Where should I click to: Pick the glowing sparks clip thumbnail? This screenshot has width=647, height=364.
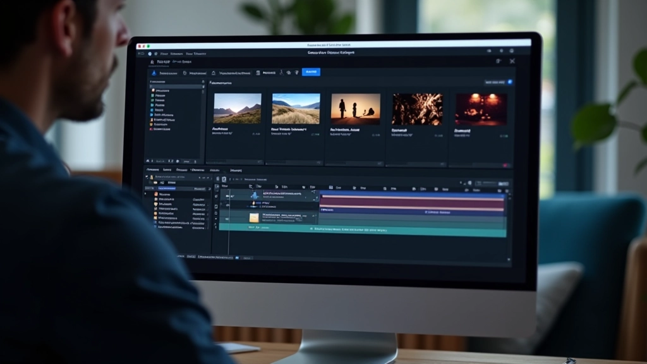point(417,109)
